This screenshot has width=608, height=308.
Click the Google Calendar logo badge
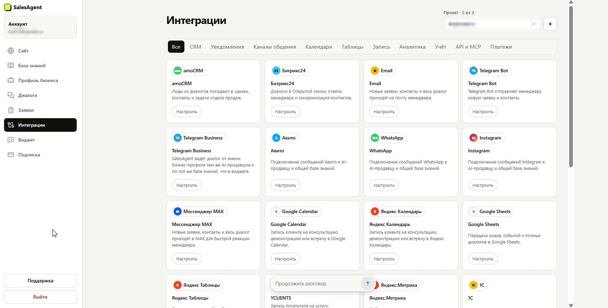click(x=276, y=212)
